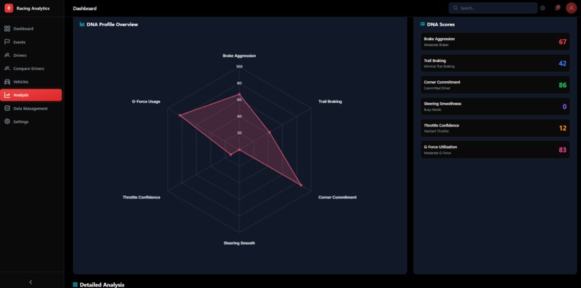Select the G-Force Utilization score card

click(x=495, y=150)
